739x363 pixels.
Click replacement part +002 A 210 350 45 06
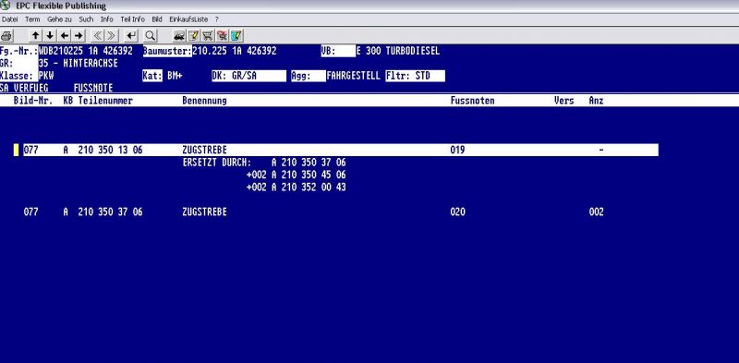tap(296, 175)
